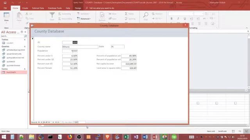The image size is (250, 140).
Task: Open the Go To dropdown
Action: coord(157,19)
